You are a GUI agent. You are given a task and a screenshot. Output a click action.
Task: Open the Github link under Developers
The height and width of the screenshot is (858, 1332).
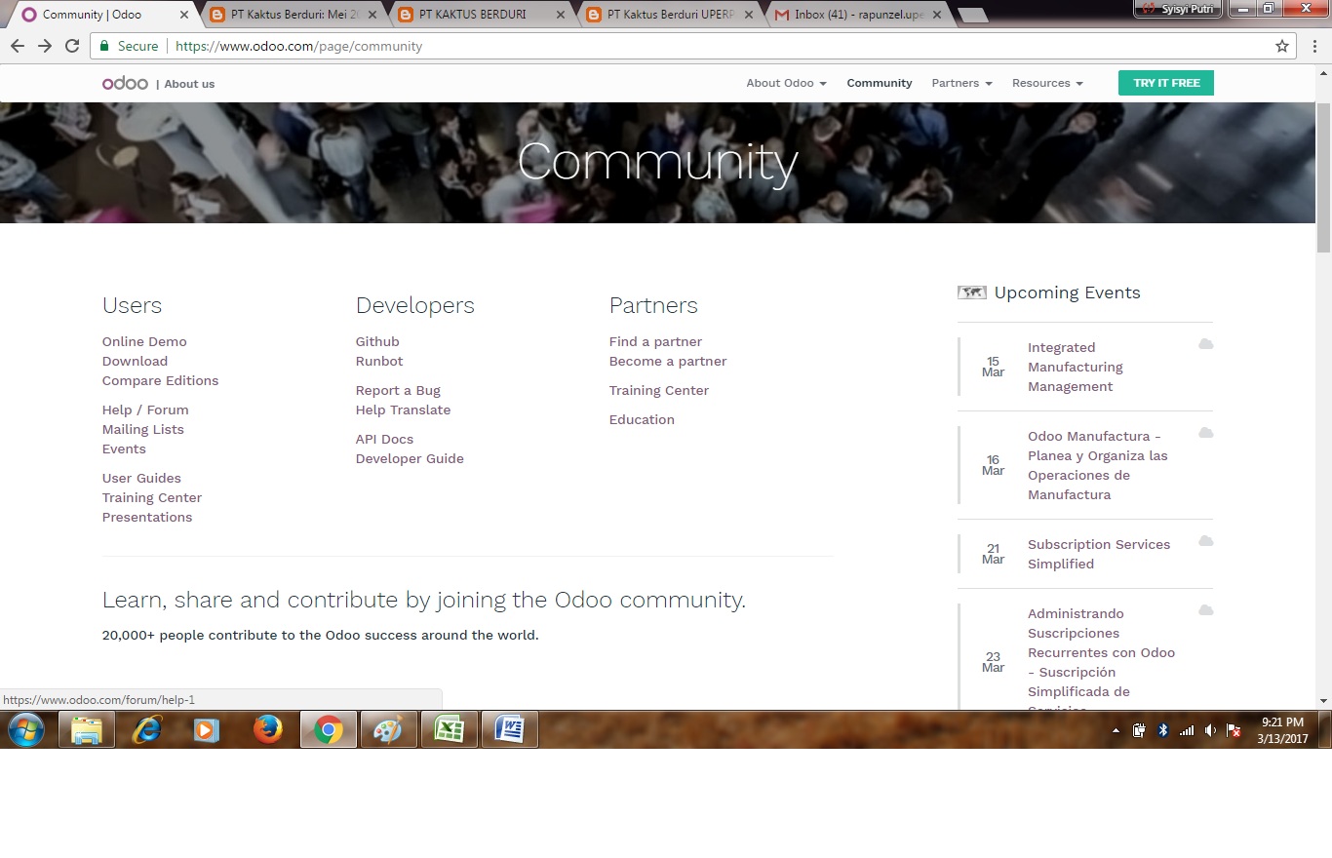pyautogui.click(x=377, y=341)
